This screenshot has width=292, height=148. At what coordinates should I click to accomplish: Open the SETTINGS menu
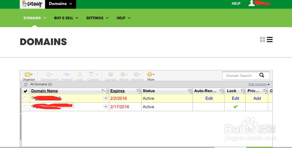pyautogui.click(x=98, y=18)
